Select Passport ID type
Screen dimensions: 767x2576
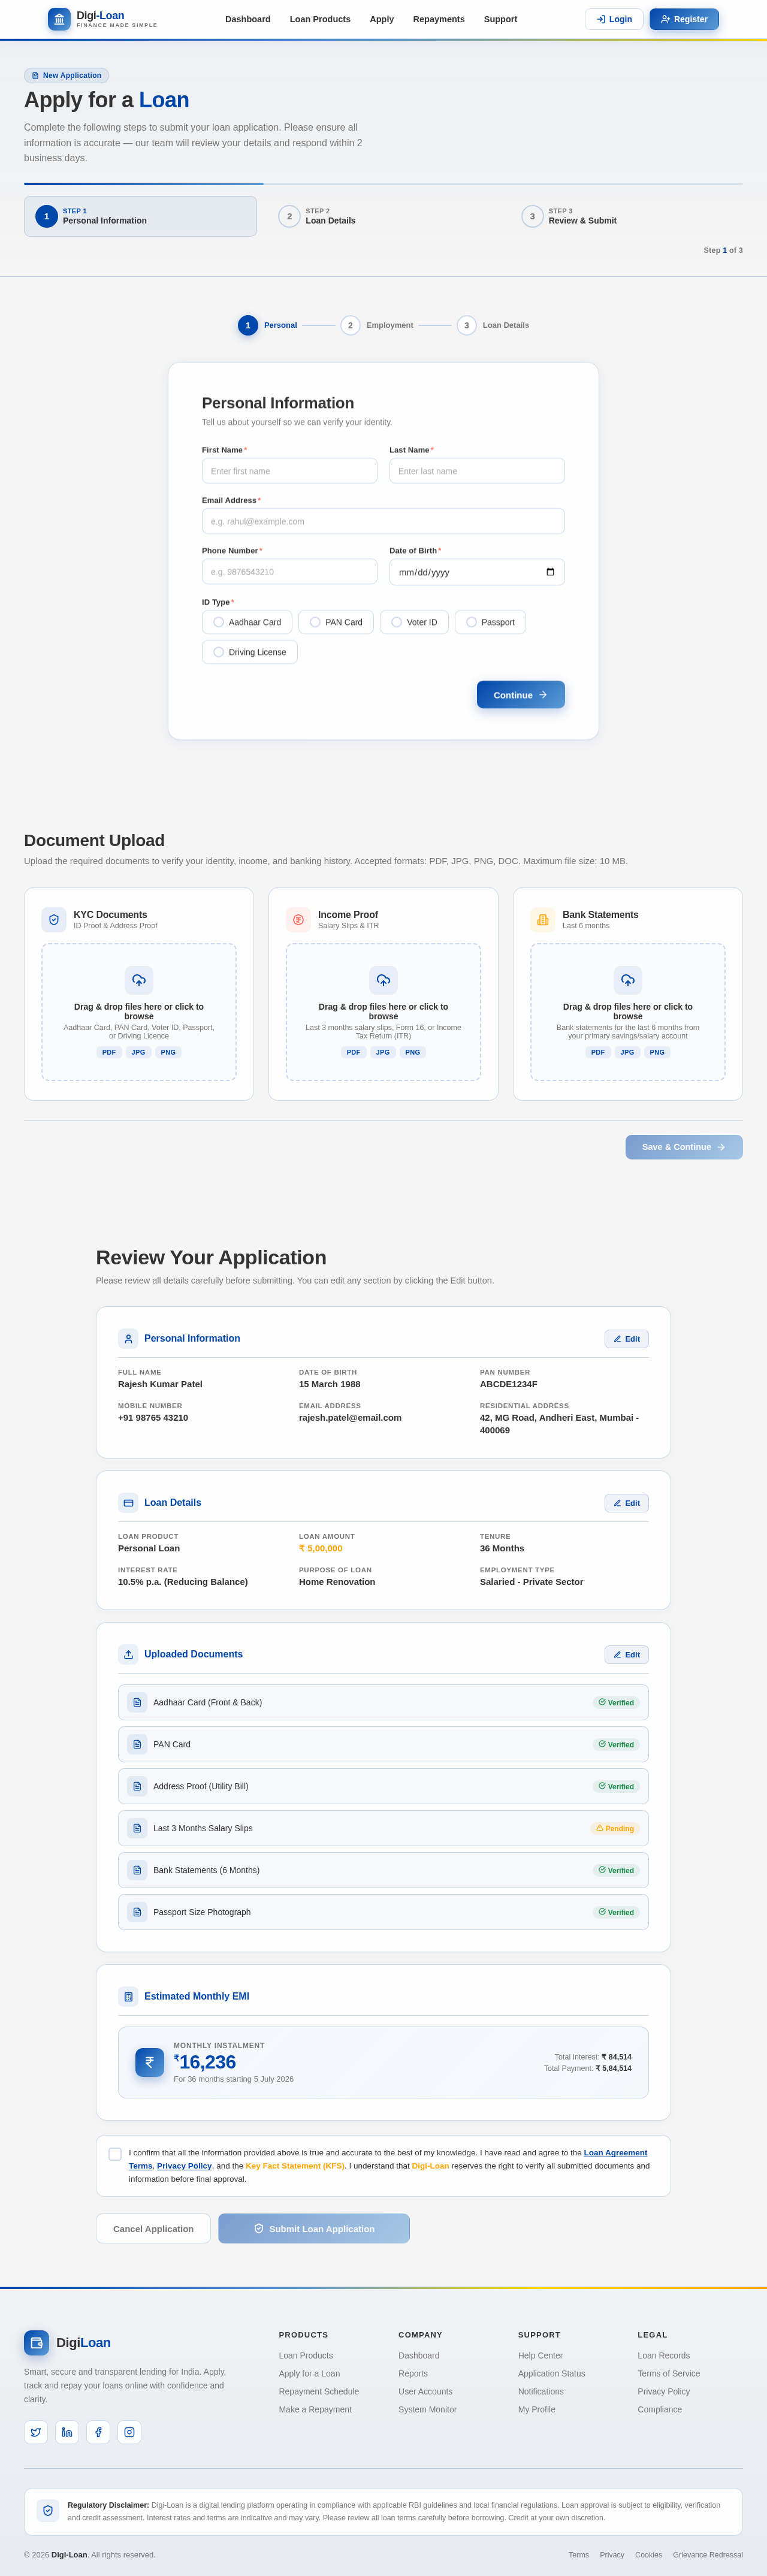490,622
